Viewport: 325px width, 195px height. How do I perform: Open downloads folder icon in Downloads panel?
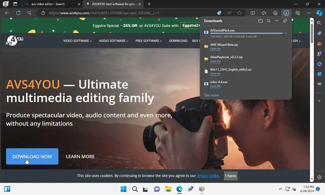[x=261, y=21]
